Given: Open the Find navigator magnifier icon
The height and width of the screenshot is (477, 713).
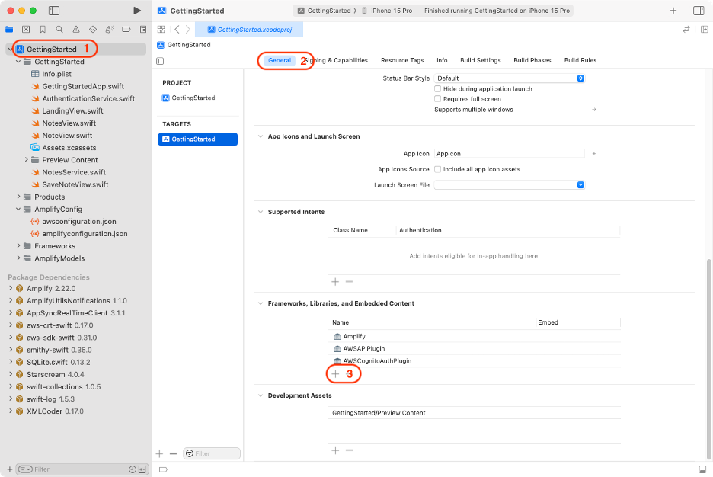Looking at the screenshot, I should tap(59, 30).
